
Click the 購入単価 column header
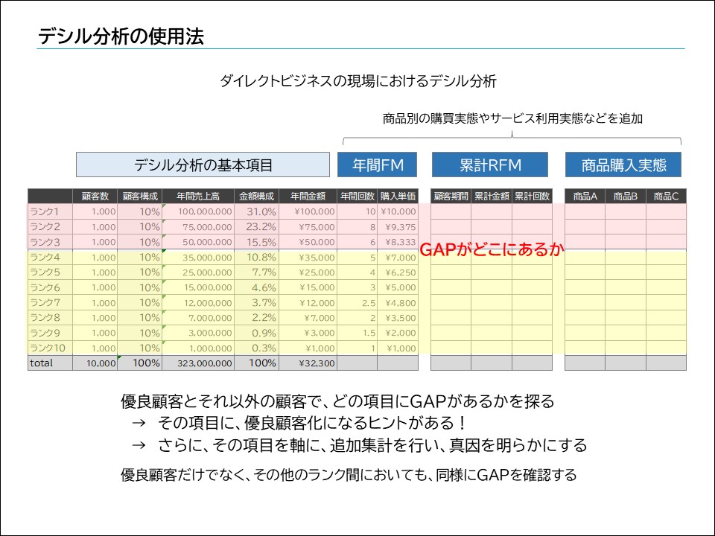399,195
